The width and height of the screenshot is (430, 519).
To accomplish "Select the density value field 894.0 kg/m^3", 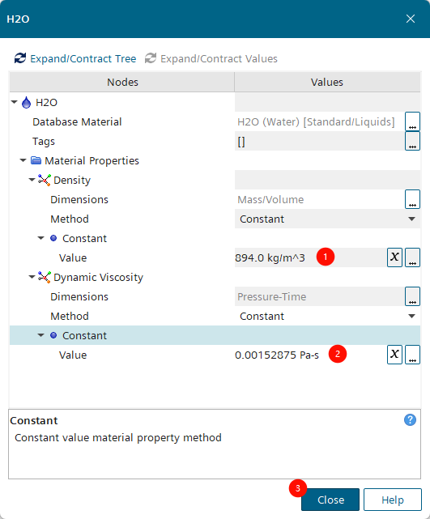I will coord(310,257).
